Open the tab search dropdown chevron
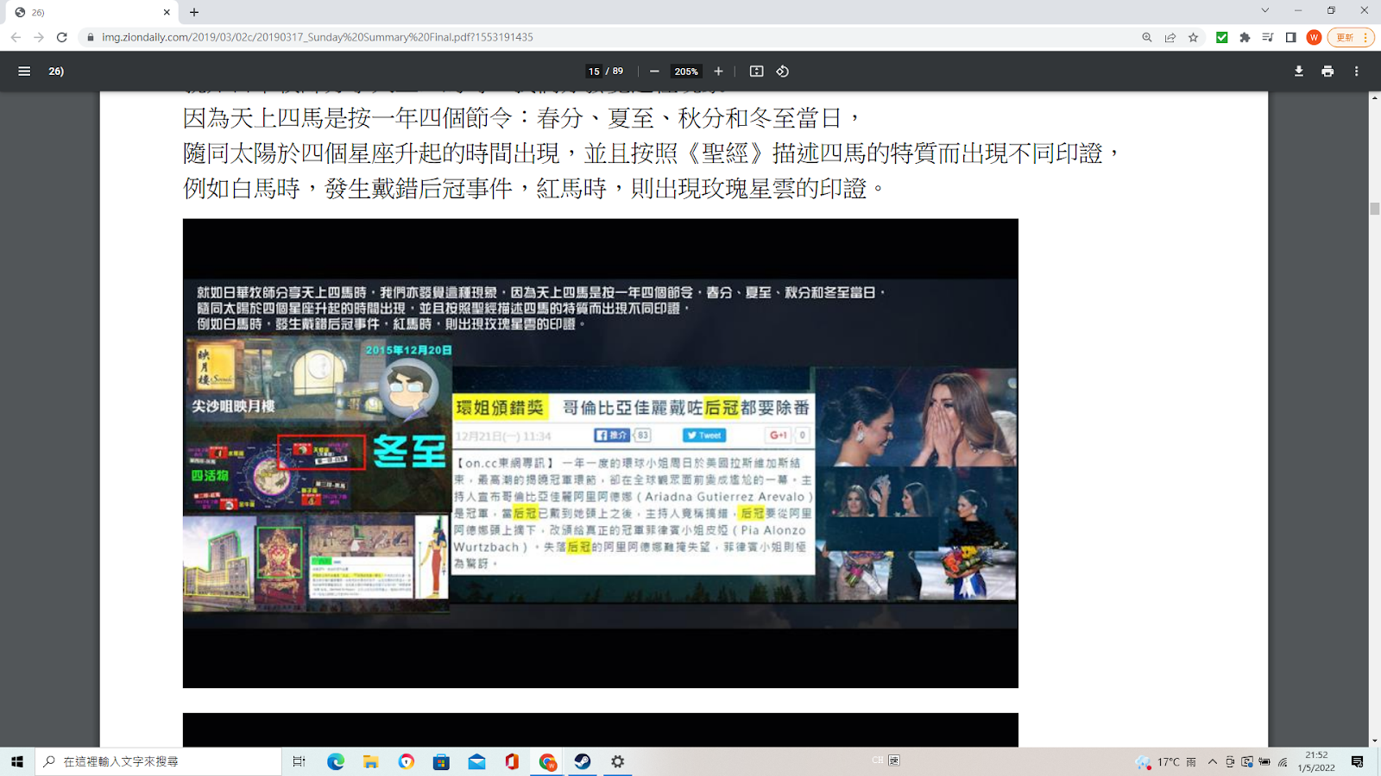Viewport: 1381px width, 776px height. click(x=1264, y=10)
